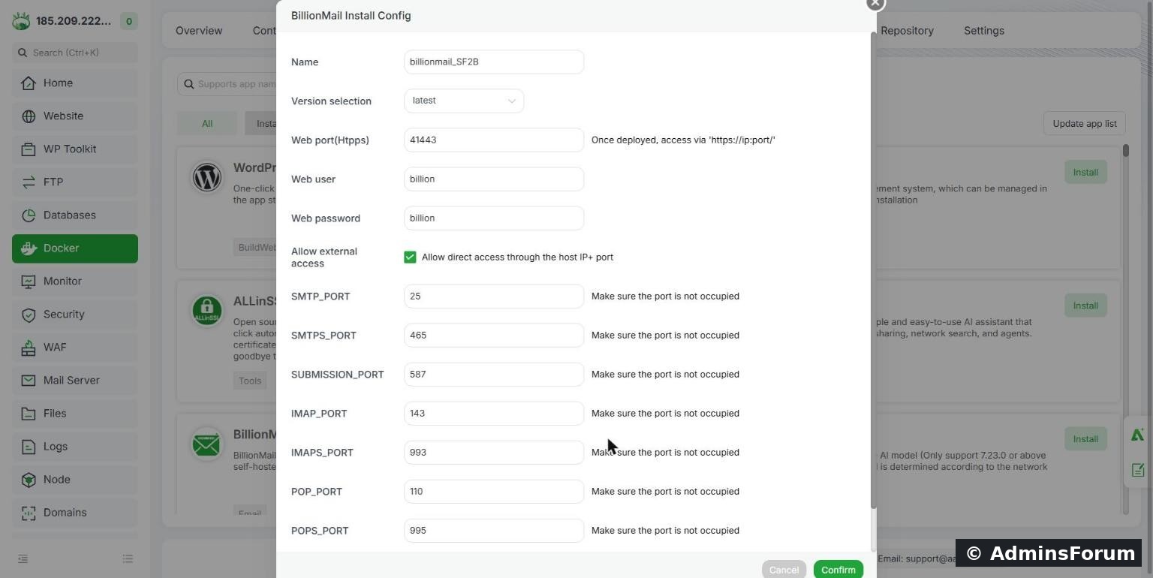The width and height of the screenshot is (1153, 578).
Task: Cancel the BillionMail install dialog
Action: (784, 570)
